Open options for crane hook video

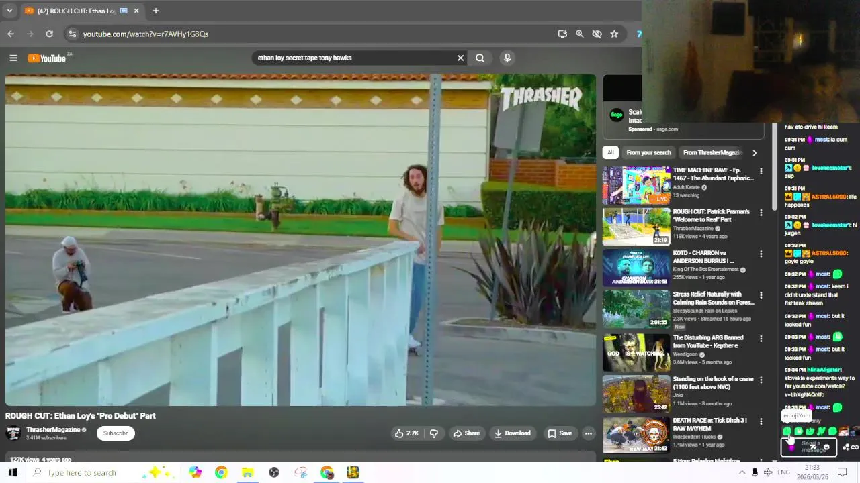[761, 380]
